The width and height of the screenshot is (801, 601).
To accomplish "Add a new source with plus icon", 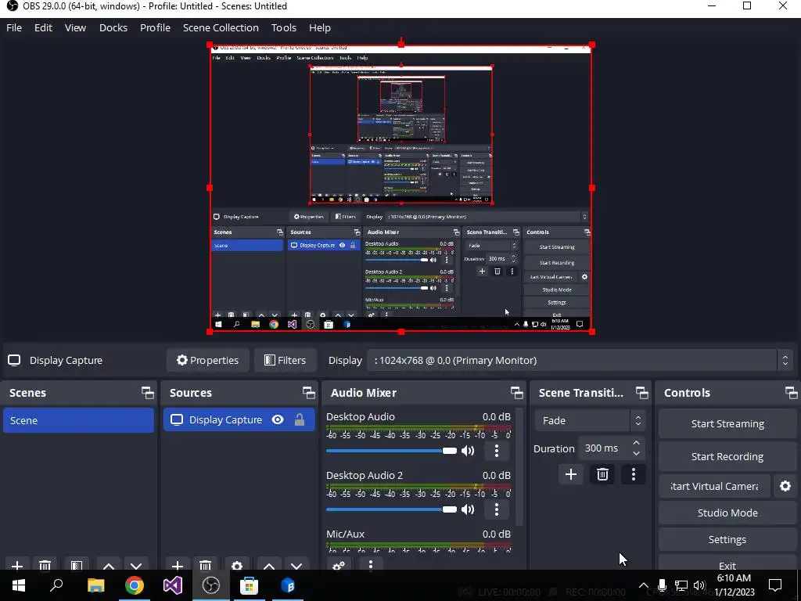I will [x=178, y=565].
